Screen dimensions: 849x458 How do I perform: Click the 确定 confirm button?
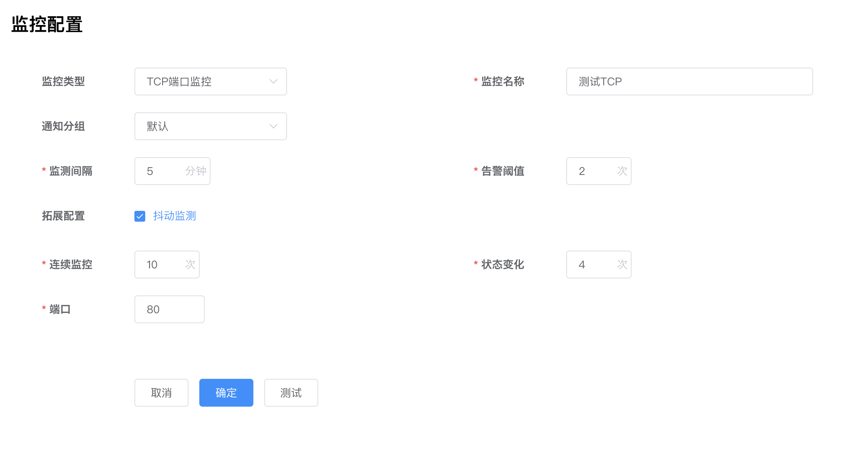(x=226, y=393)
